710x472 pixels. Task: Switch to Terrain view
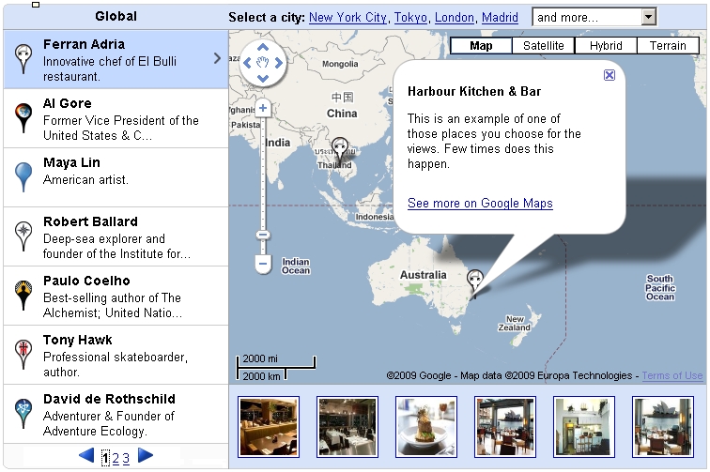[x=668, y=46]
